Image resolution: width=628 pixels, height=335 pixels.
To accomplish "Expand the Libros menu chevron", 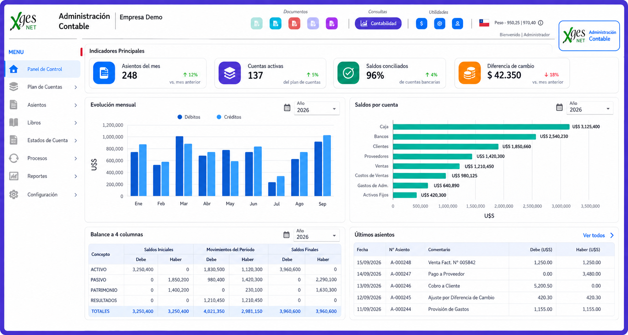I will 76,123.
